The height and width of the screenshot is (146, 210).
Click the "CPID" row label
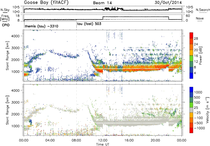6,25
